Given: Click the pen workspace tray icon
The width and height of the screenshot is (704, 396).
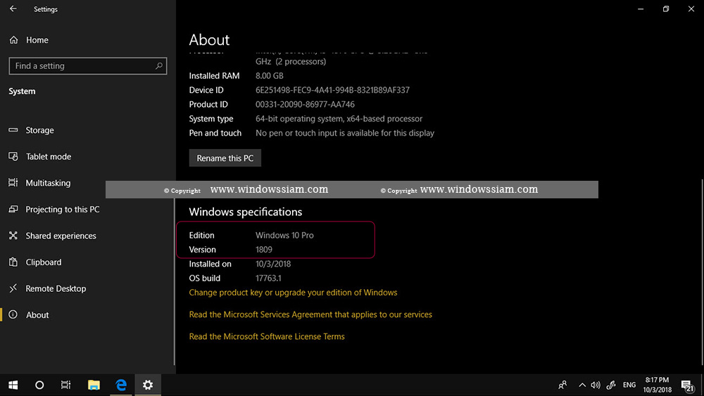Looking at the screenshot, I should [611, 385].
